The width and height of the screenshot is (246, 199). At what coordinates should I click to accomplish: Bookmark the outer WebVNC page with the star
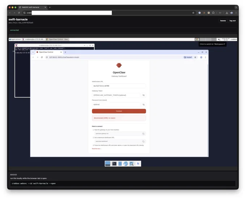193,13
